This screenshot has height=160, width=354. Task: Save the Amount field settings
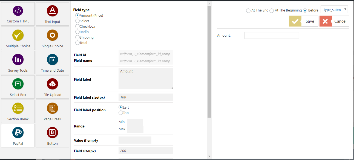(303, 21)
